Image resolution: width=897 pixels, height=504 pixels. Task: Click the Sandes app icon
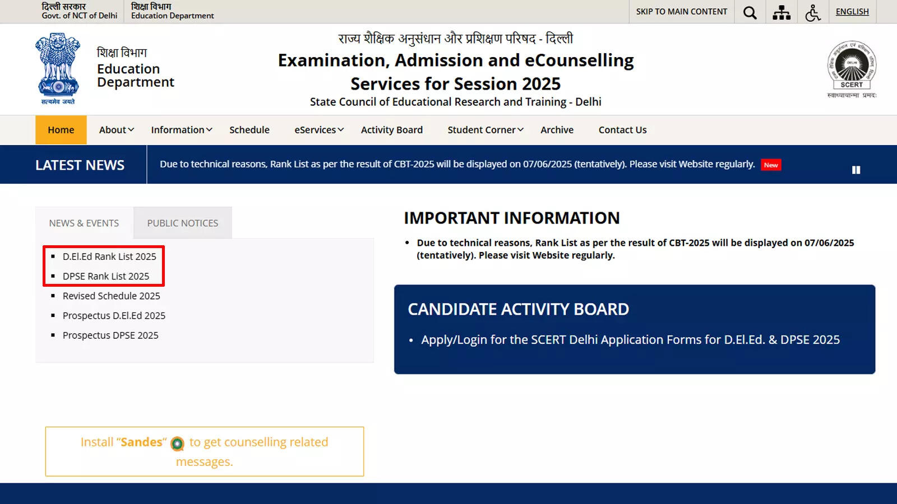(178, 443)
